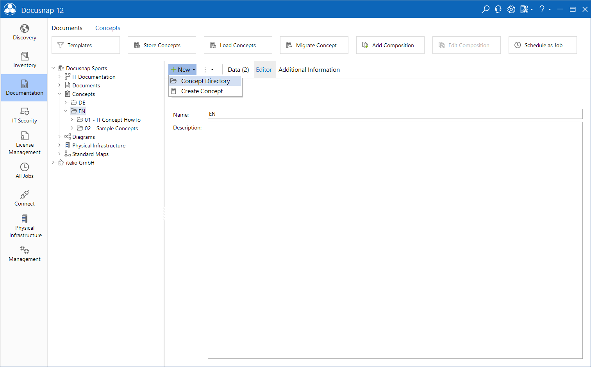
Task: Collapse the Concepts tree node
Action: point(59,94)
